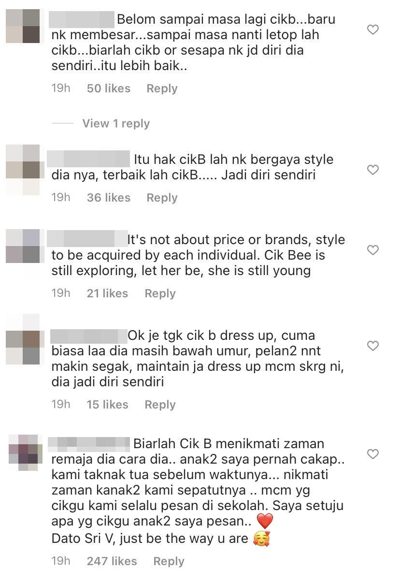400x584 pixels.
Task: Tap heart beside 'Ok je tgk cik b' comment
Action: (372, 346)
